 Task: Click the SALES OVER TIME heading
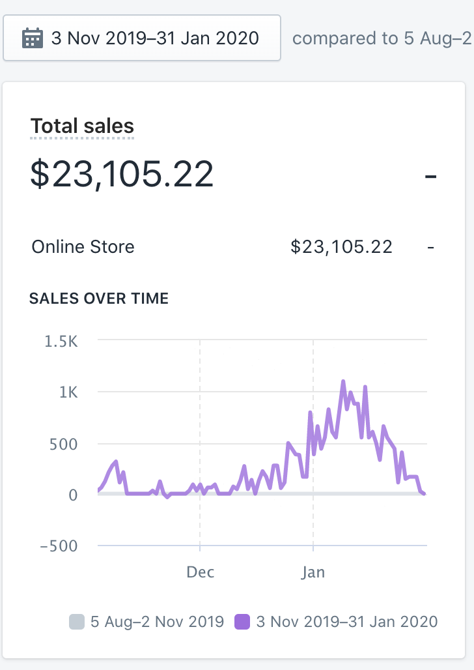tap(99, 299)
